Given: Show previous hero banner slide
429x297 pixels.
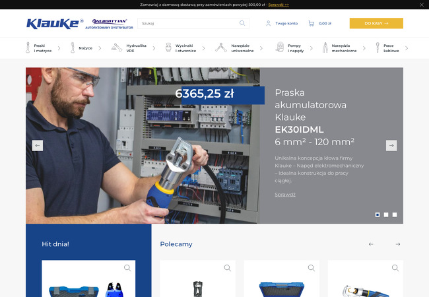Looking at the screenshot, I should click(38, 145).
